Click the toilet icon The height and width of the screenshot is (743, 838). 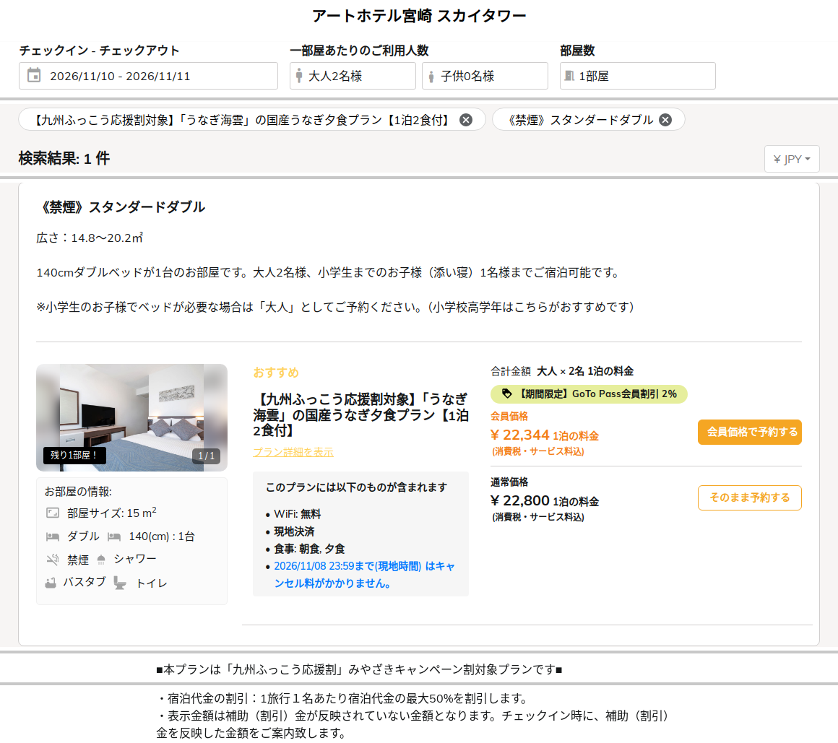[120, 583]
